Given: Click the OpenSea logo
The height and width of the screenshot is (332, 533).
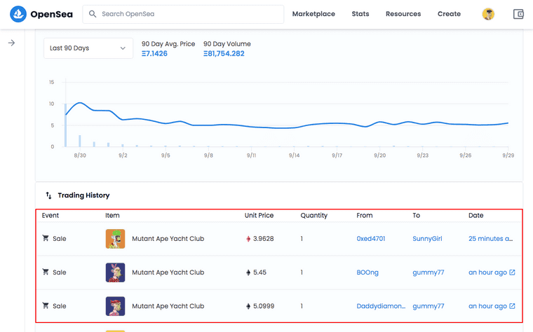Looking at the screenshot, I should [41, 14].
